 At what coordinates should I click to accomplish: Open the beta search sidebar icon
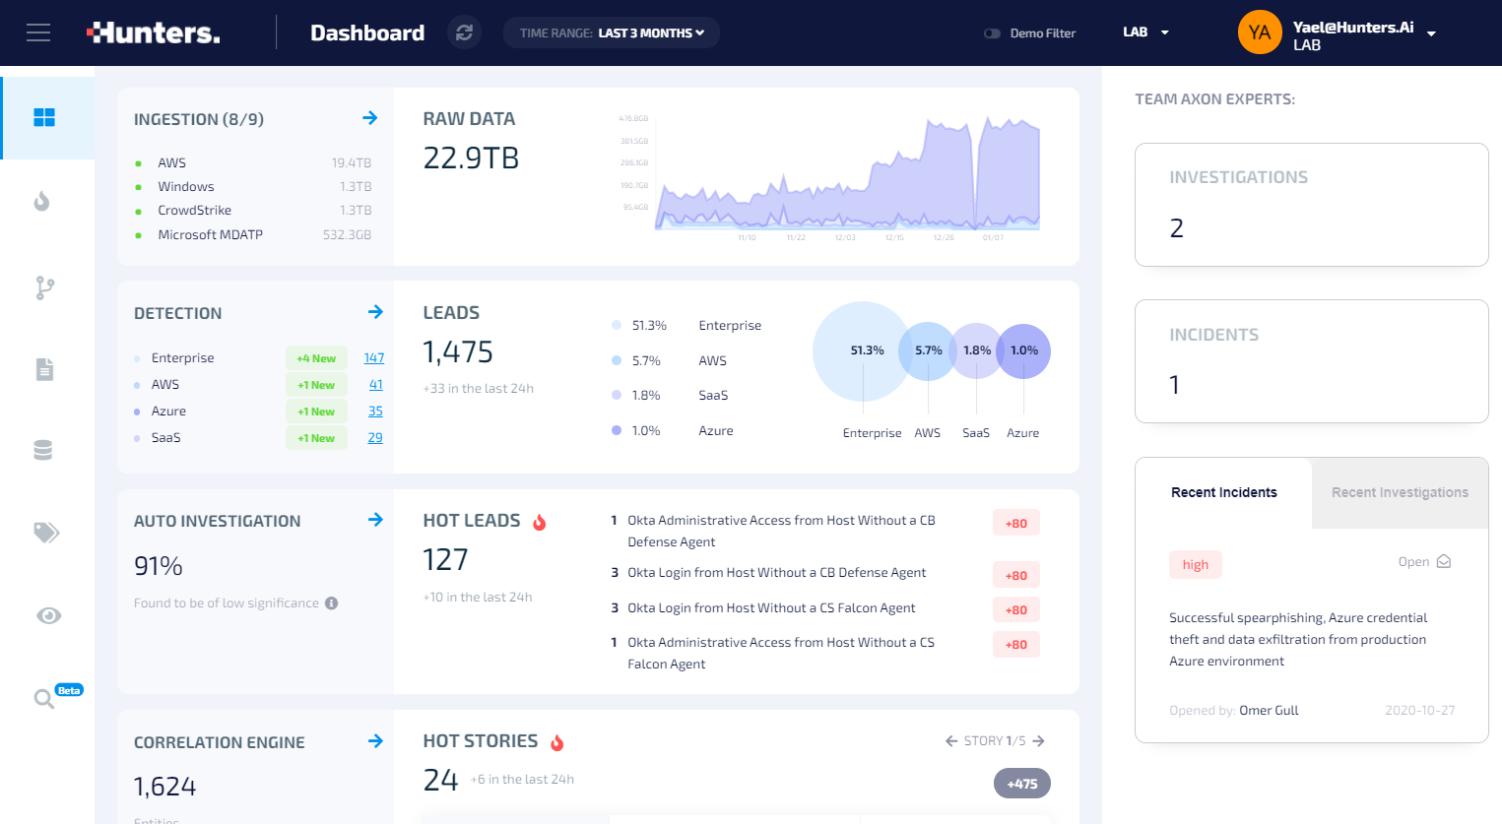(44, 699)
